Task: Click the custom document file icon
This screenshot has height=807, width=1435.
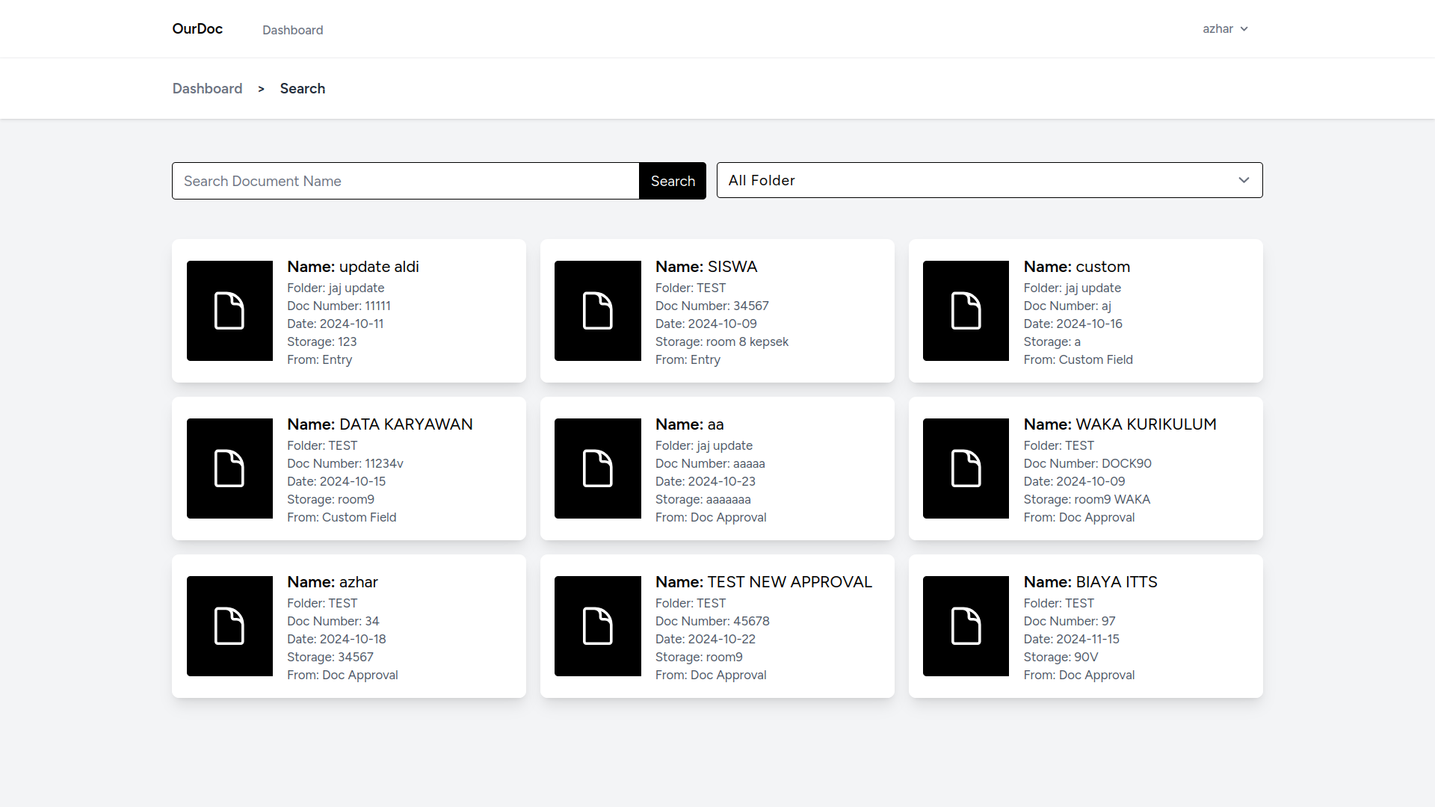Action: click(966, 311)
